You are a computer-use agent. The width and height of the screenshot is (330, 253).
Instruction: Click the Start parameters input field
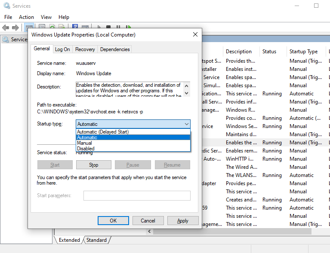tap(137, 195)
